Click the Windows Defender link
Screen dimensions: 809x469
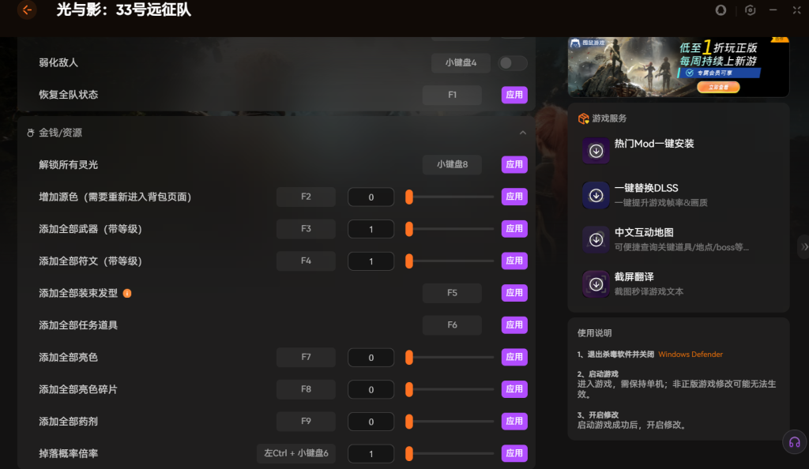click(690, 355)
